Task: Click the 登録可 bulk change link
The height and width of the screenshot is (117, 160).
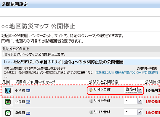Action: click(x=153, y=73)
